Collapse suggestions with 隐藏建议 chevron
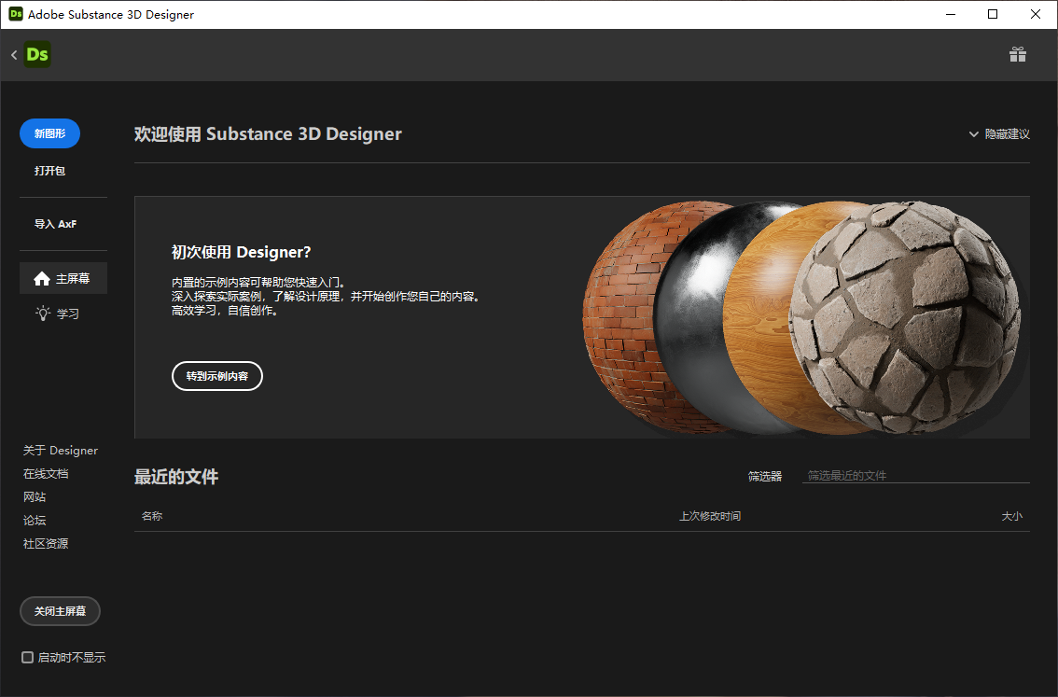 click(x=974, y=134)
